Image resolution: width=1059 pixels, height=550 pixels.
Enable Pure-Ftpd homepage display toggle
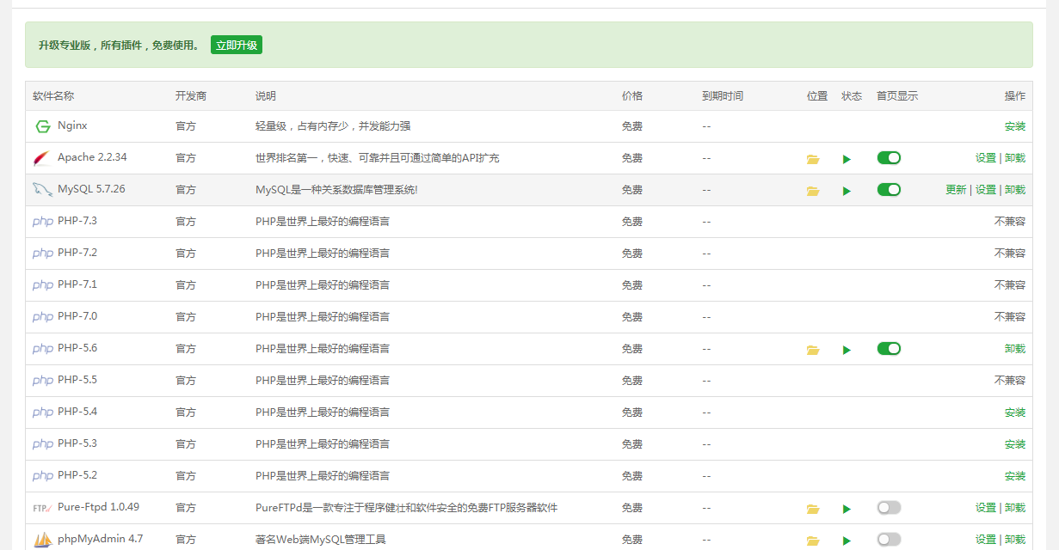pyautogui.click(x=889, y=507)
